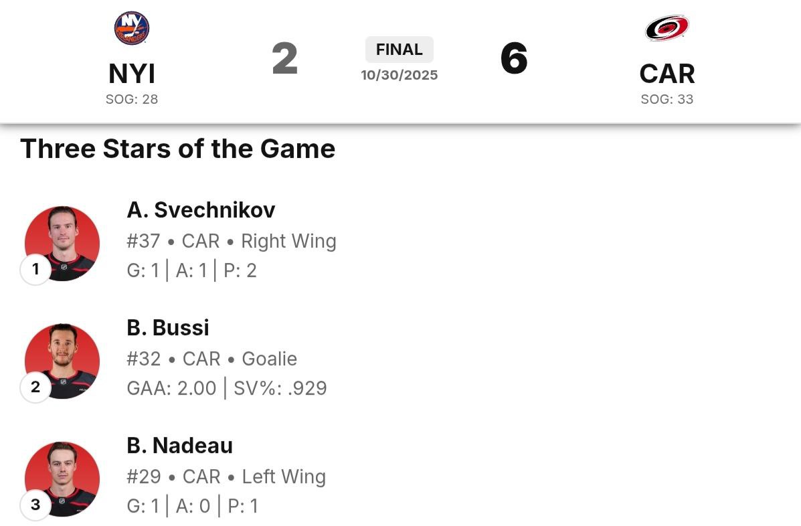Image resolution: width=801 pixels, height=526 pixels.
Task: Open A. Svechnikov's player headshot
Action: [x=62, y=243]
